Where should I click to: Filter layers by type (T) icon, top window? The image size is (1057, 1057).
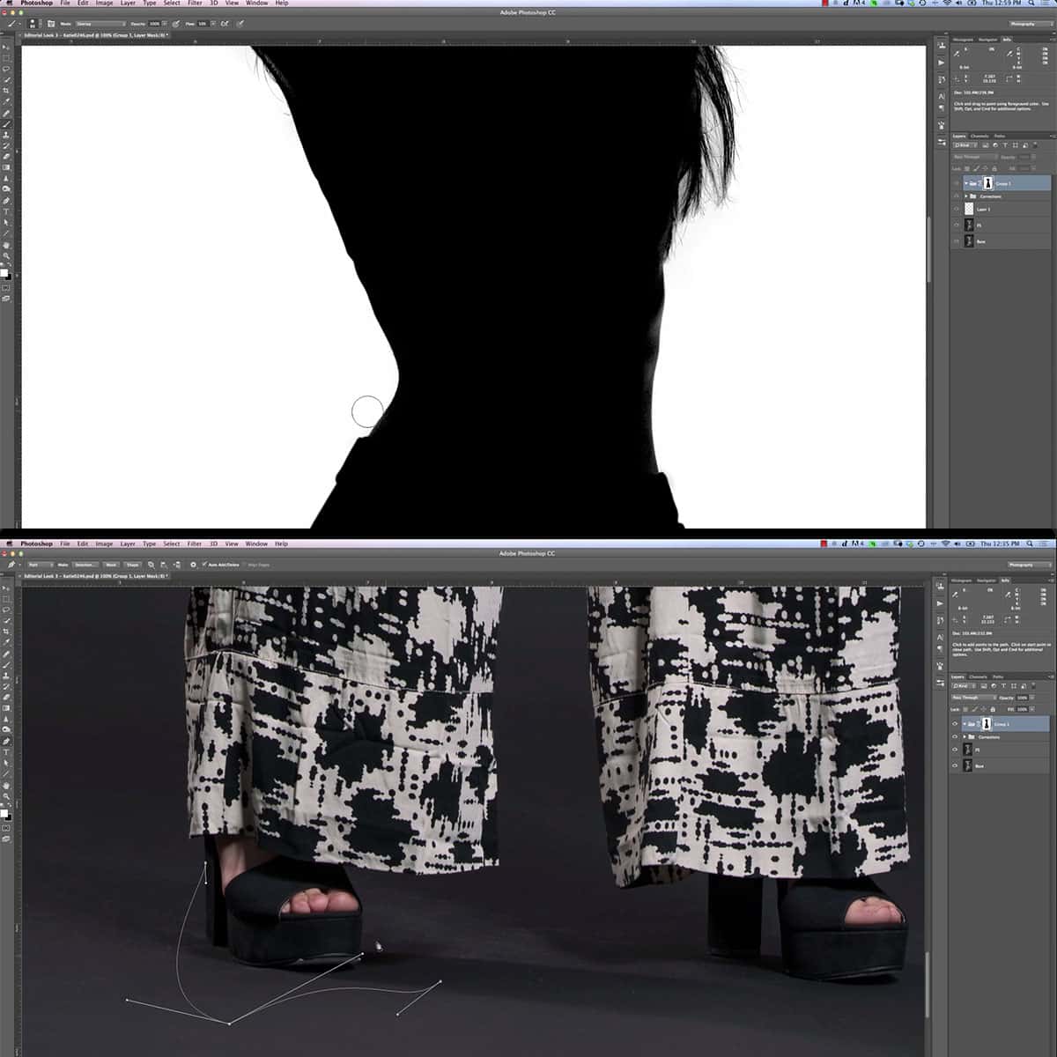pos(1005,145)
